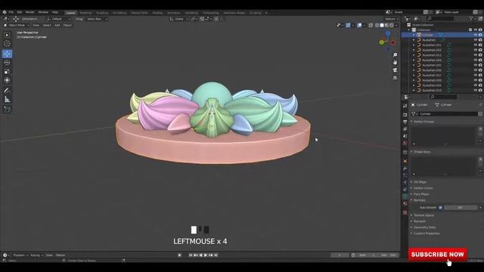This screenshot has width=484, height=272.
Task: Switch perspective/orthographic via grid icon
Action: tap(395, 78)
